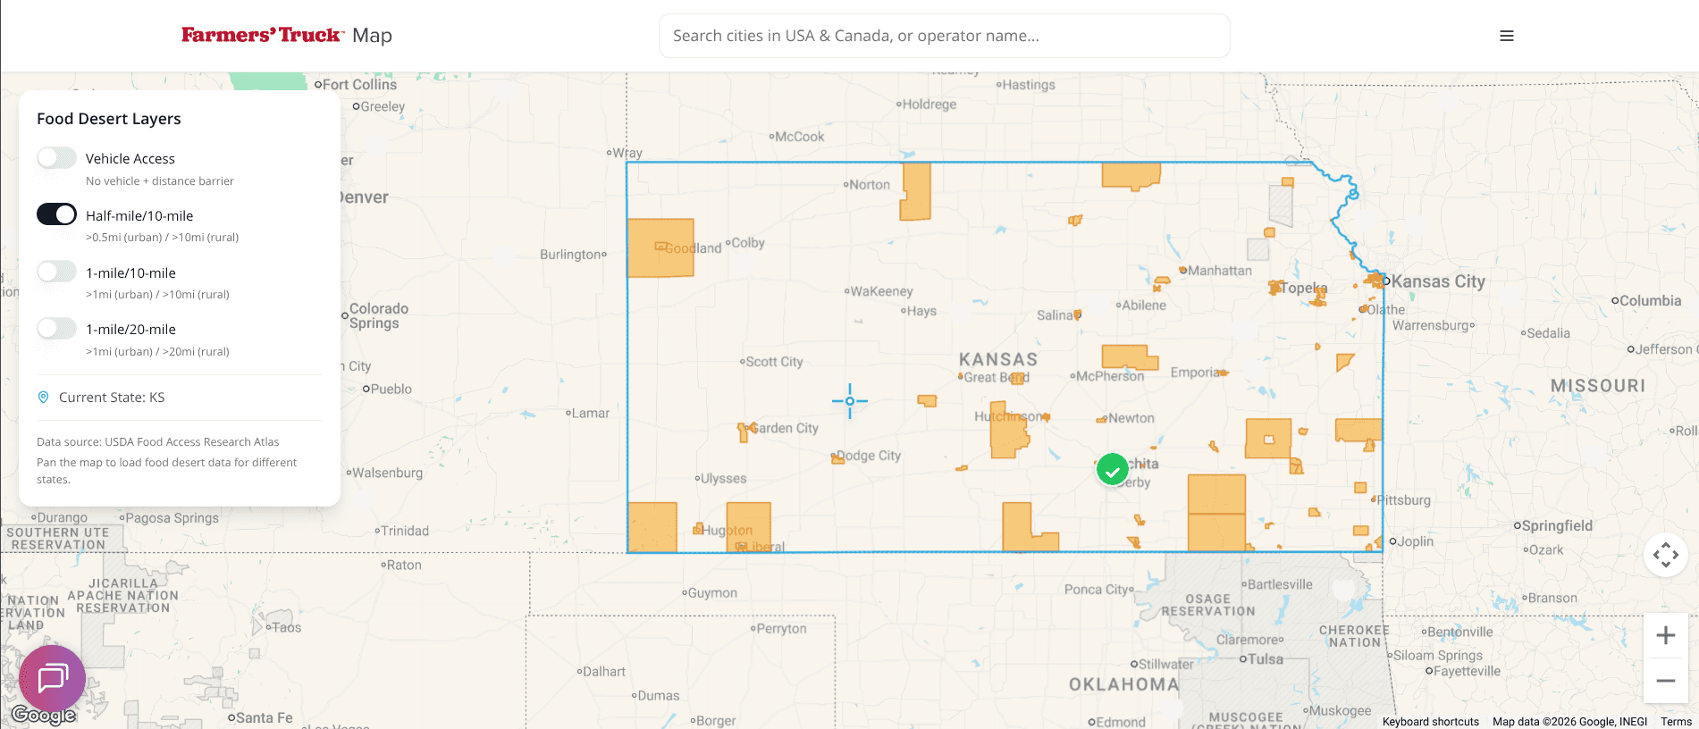Open the chat bubble widget
This screenshot has height=729, width=1699.
point(52,678)
